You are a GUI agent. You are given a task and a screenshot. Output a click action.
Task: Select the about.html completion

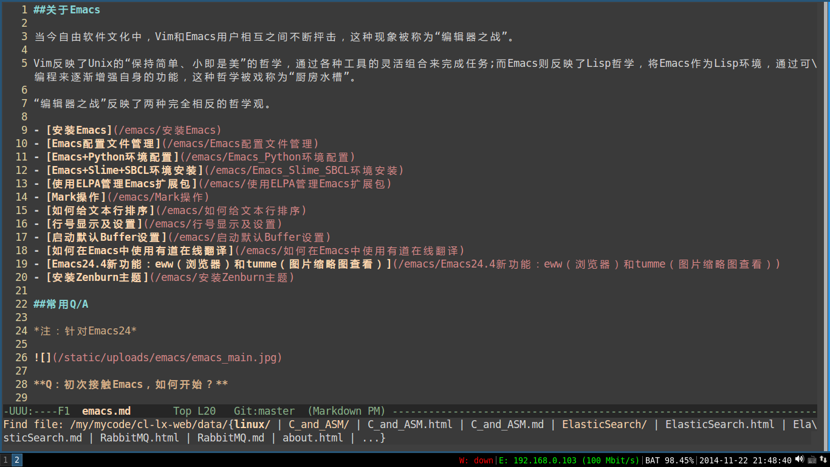click(x=313, y=438)
